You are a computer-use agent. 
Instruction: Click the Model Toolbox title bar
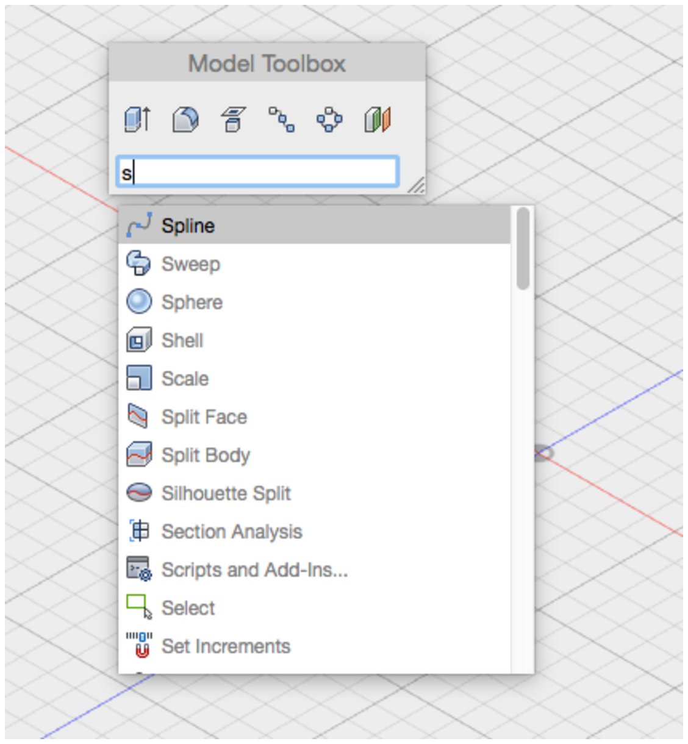(267, 63)
